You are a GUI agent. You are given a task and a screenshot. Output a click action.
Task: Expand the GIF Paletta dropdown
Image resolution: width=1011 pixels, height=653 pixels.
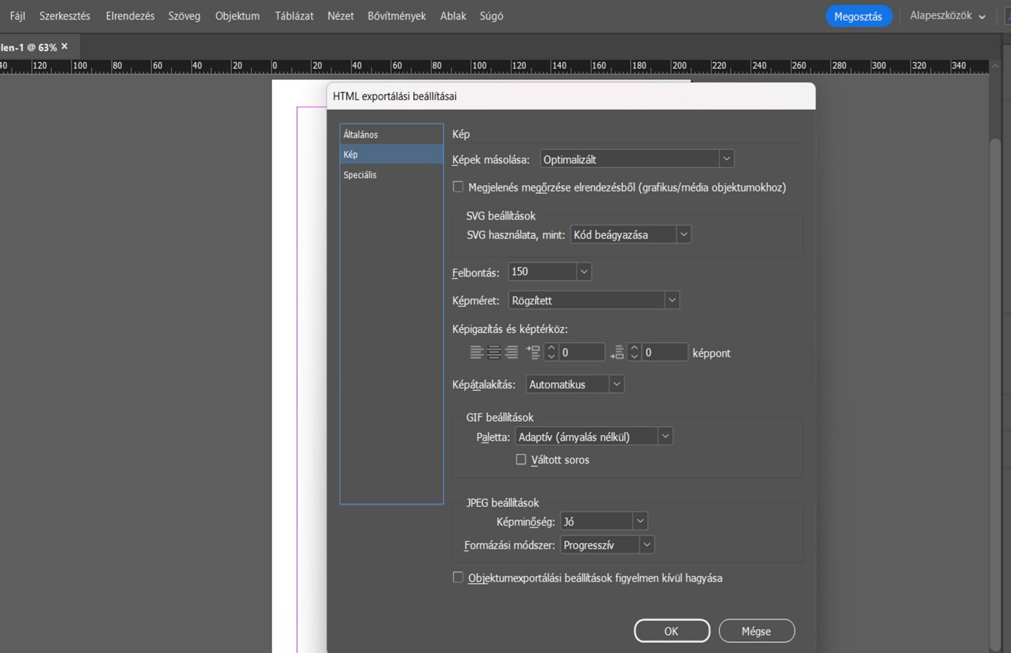(665, 437)
